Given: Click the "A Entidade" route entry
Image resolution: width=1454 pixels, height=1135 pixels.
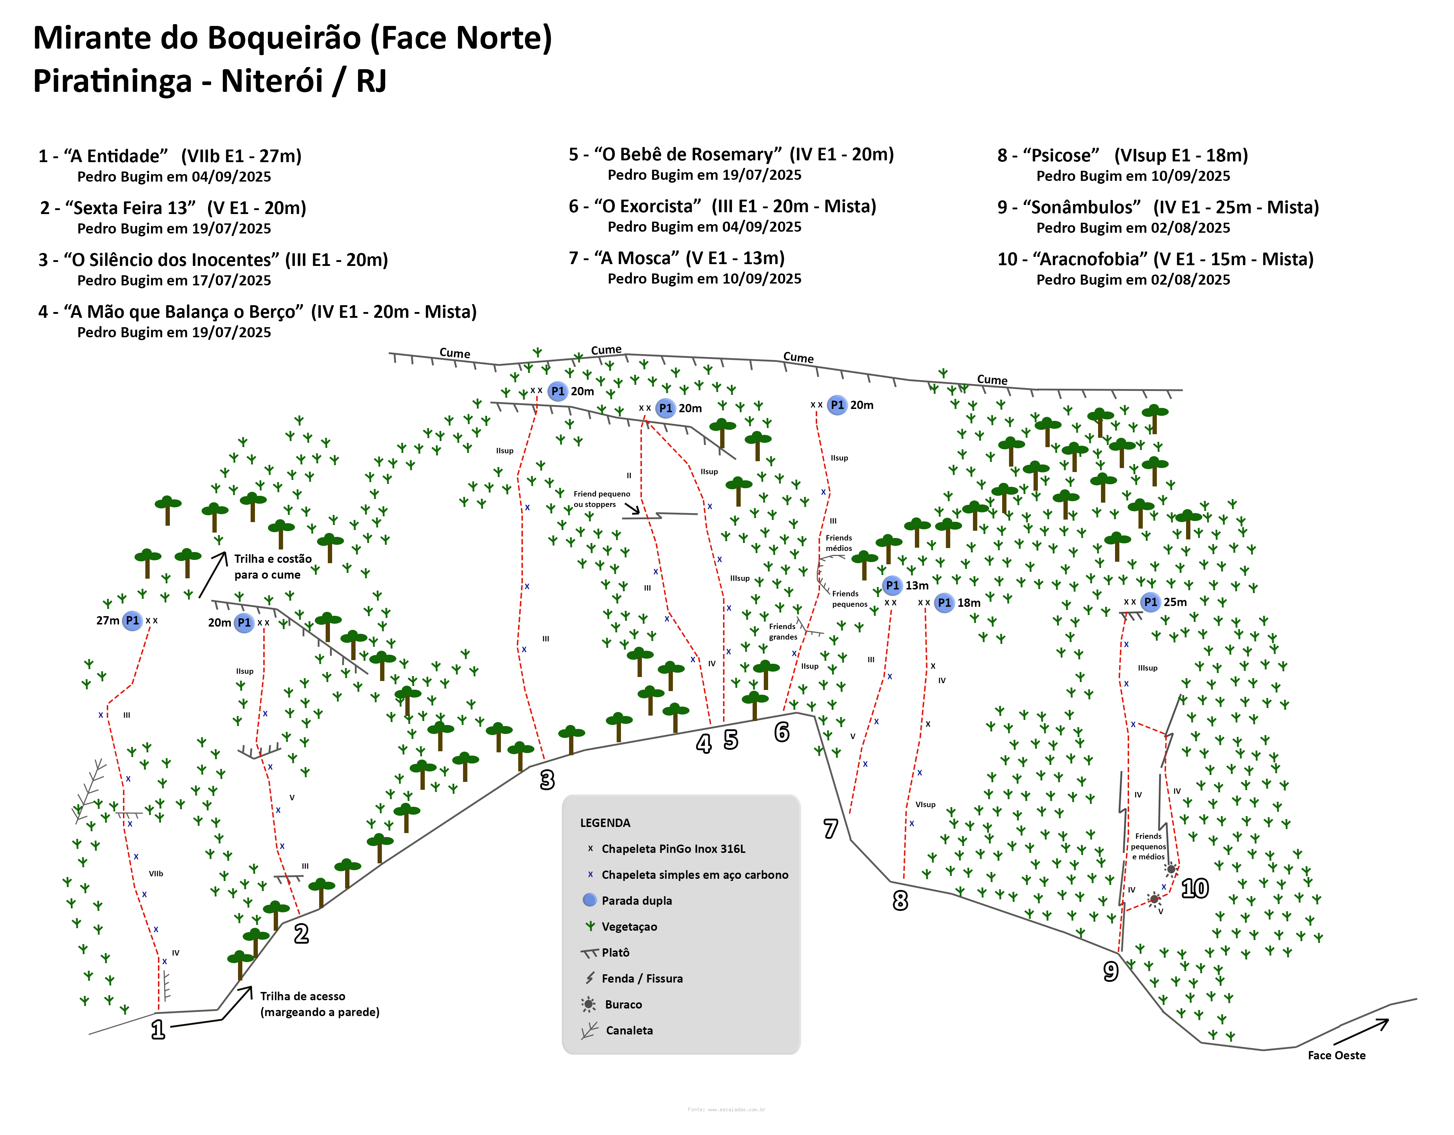Looking at the screenshot, I should 170,156.
